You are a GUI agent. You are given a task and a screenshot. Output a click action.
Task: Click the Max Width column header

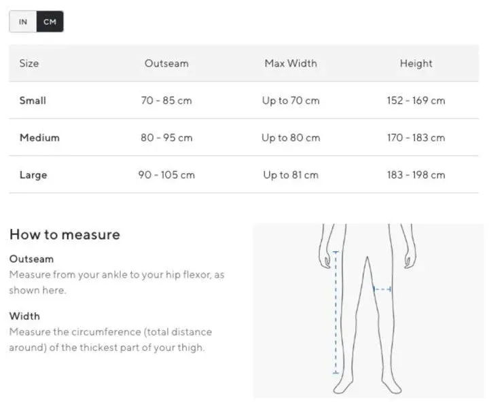(x=291, y=63)
